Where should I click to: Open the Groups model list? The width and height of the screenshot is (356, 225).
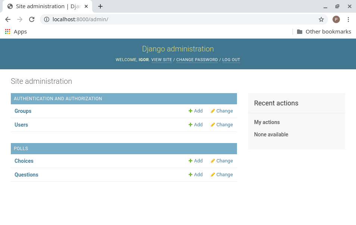[23, 111]
